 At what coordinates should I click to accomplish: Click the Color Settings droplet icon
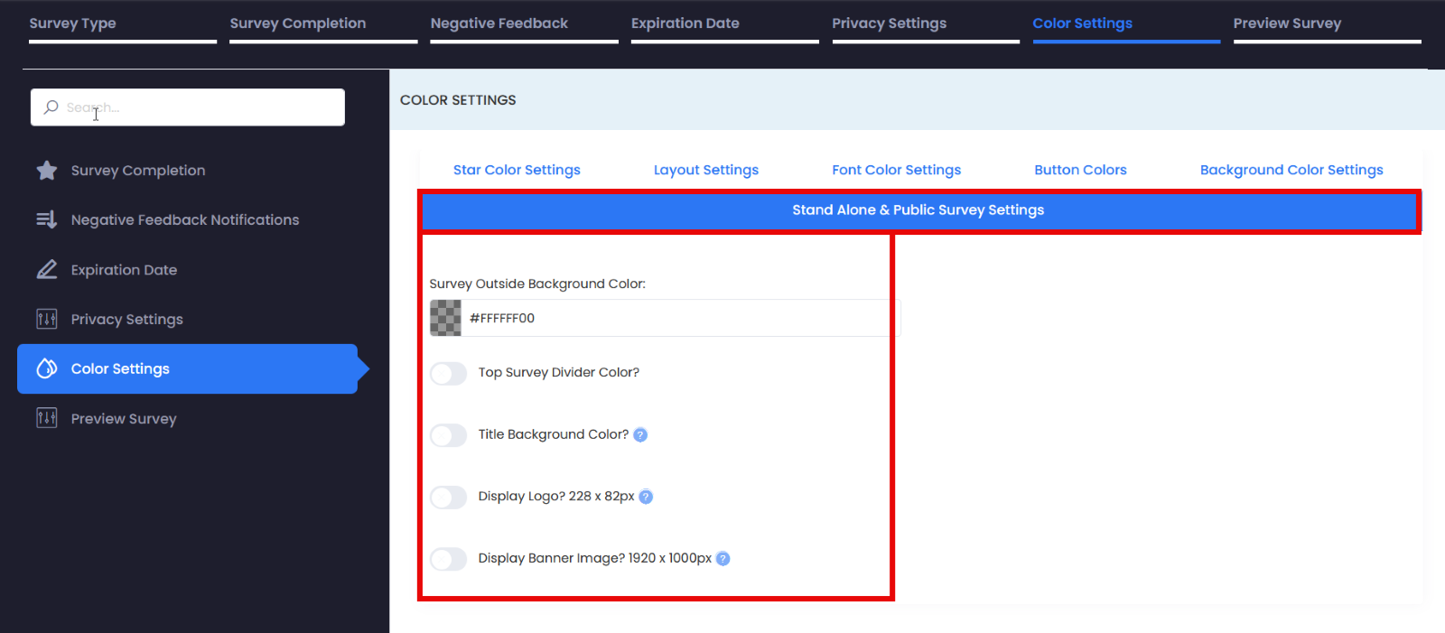pos(47,368)
